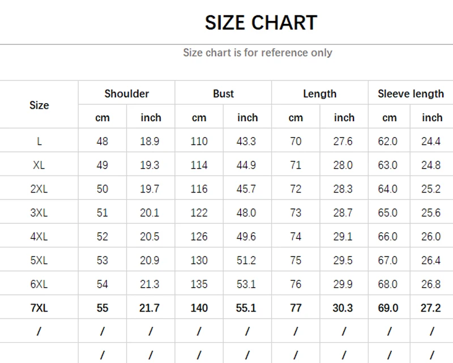This screenshot has width=453, height=363.
Task: Click the 4XL length inch value 29.1
Action: [343, 237]
